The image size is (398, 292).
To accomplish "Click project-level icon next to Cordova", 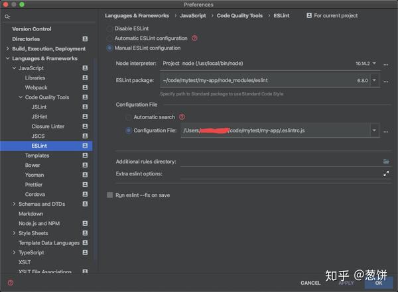I will [x=85, y=194].
